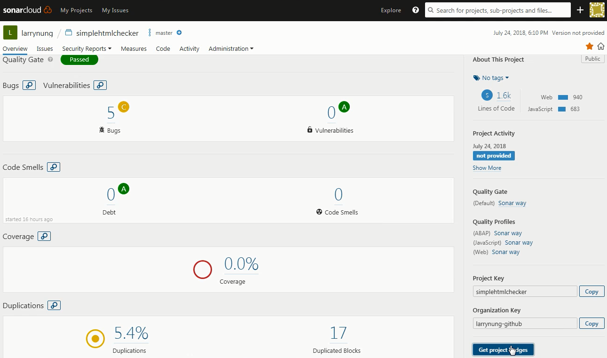The width and height of the screenshot is (607, 358).
Task: Click the JavaScript language bar
Action: click(561, 109)
